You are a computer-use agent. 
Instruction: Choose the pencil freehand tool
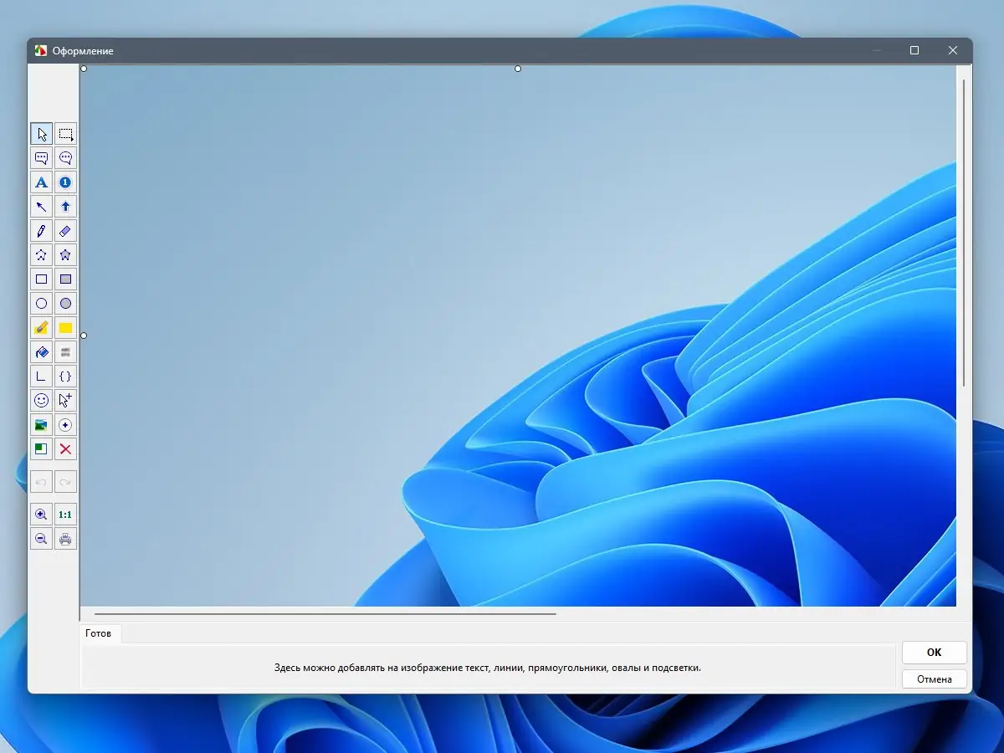click(x=41, y=231)
